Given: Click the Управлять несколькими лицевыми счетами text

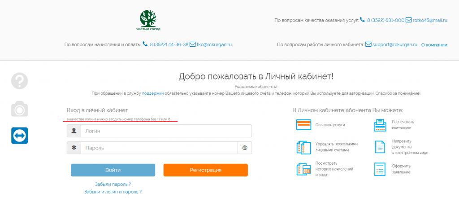Looking at the screenshot, I should (x=336, y=147).
